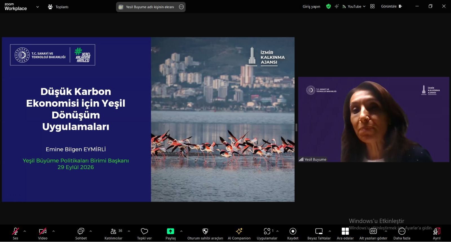View the green encryption shield info
Screen dimensions: 451x242
click(x=328, y=6)
